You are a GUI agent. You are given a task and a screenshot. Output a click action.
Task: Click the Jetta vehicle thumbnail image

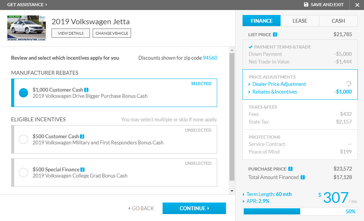coord(27,28)
